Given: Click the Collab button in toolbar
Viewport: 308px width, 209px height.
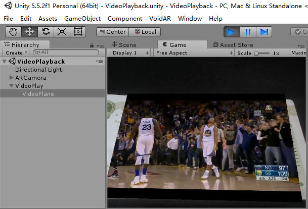Looking at the screenshot, I should coord(299,32).
